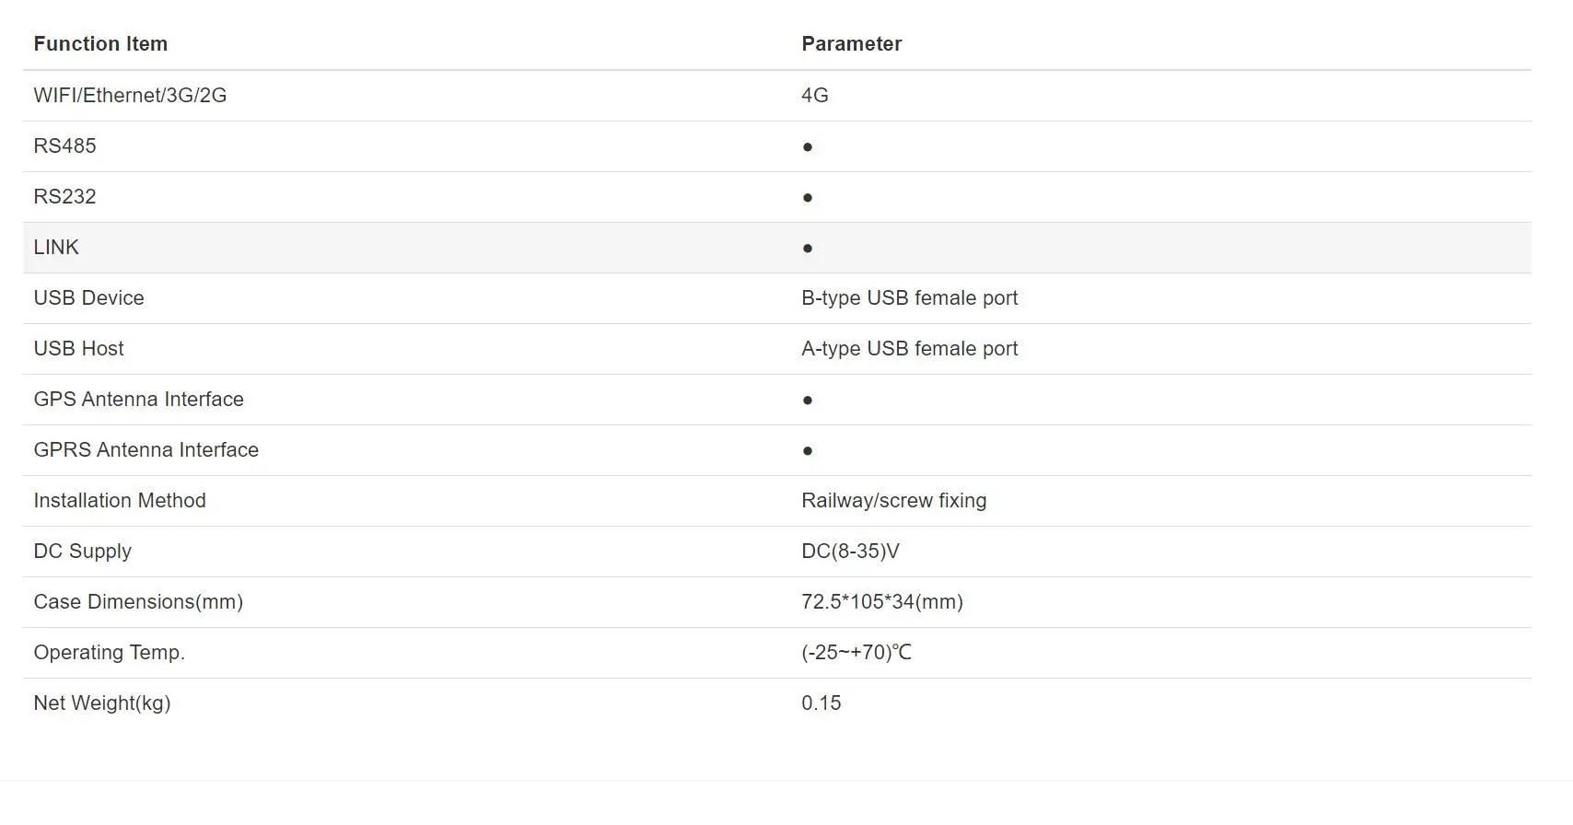
Task: Click the bullet dot in RS232 row
Action: (x=807, y=197)
